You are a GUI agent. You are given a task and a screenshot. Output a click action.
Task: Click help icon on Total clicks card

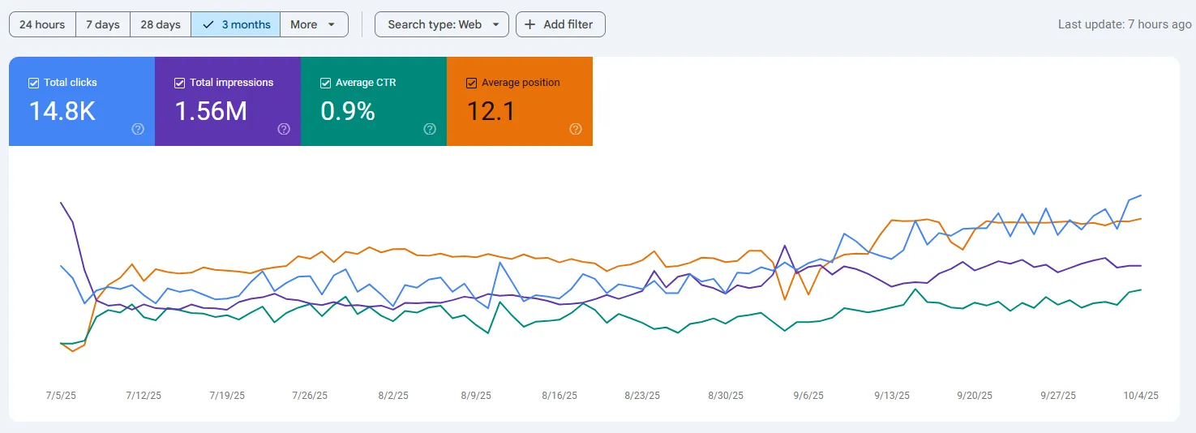[138, 129]
